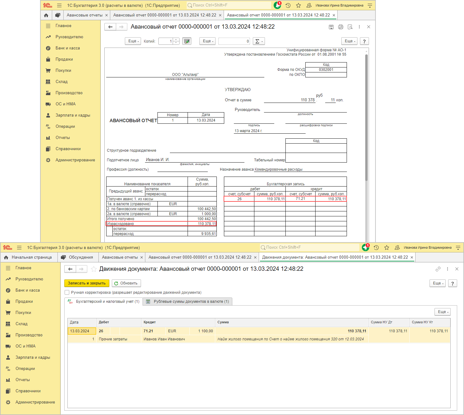Click the save icon in the report header
Image resolution: width=464 pixels, height=415 pixels.
click(331, 27)
